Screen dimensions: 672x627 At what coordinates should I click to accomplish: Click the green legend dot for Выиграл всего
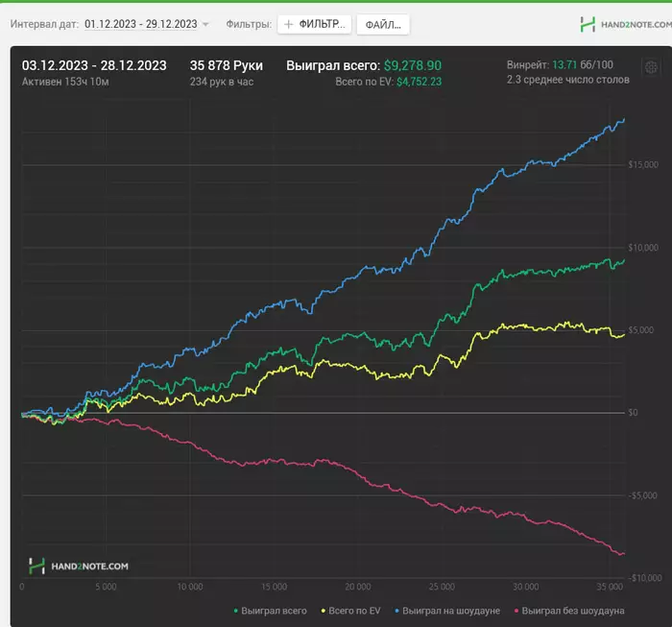(x=236, y=611)
